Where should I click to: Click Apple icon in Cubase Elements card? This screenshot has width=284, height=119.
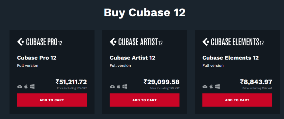pos(211,87)
